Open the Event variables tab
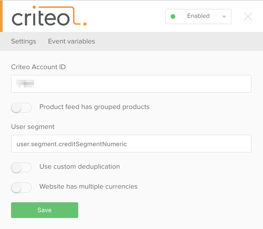Image resolution: width=263 pixels, height=229 pixels. point(71,41)
